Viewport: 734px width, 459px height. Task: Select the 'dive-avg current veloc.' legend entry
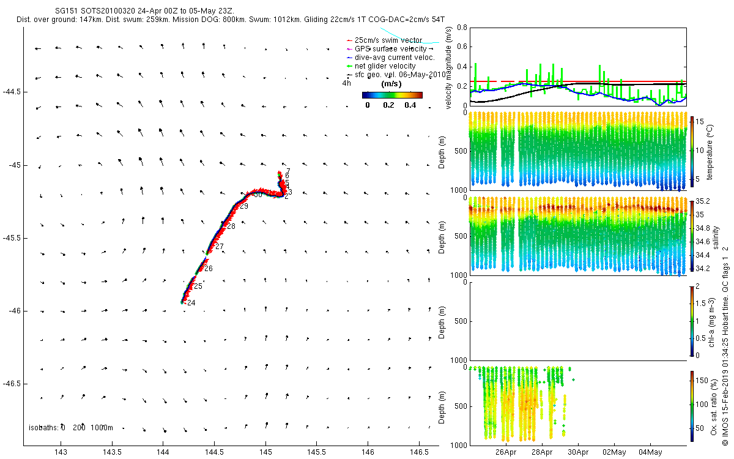click(390, 58)
